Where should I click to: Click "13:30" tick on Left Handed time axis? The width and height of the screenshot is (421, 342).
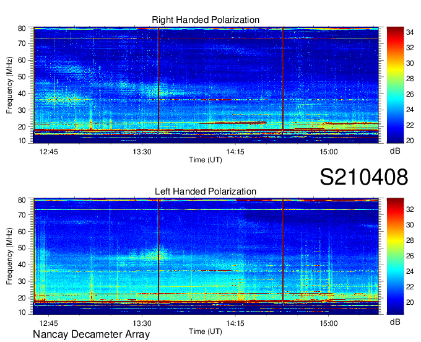tap(142, 323)
